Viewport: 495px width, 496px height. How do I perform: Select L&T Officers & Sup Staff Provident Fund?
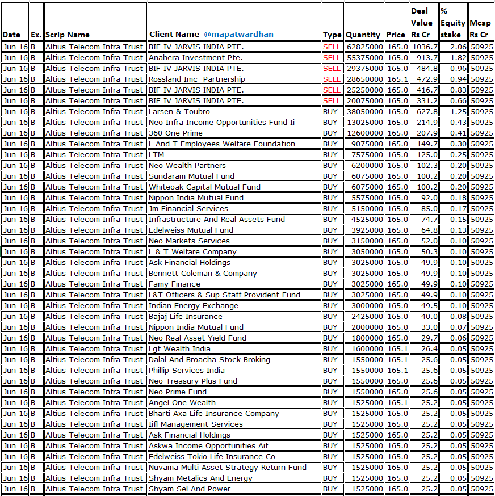234,295
